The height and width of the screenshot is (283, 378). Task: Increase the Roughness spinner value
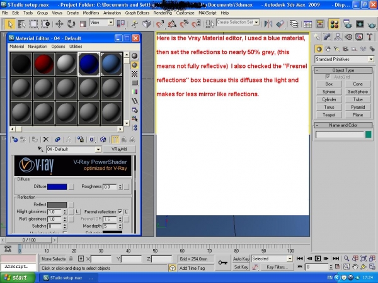click(x=120, y=185)
